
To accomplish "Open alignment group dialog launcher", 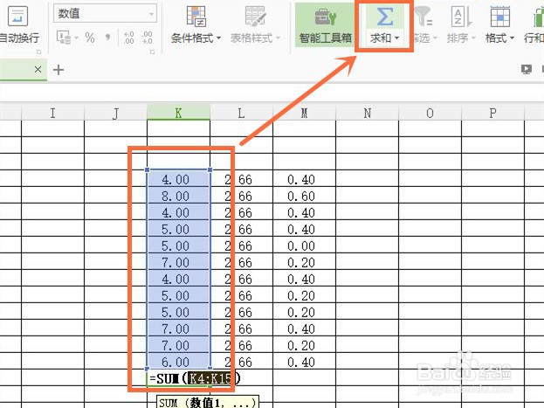I will 38,52.
